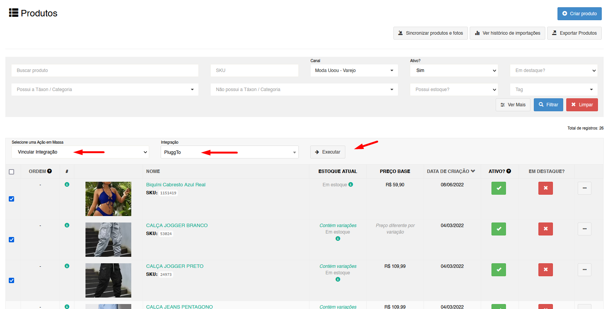Uncheck the CALÇA JOGGER BRANCO row checkbox
This screenshot has width=609, height=309.
point(11,240)
